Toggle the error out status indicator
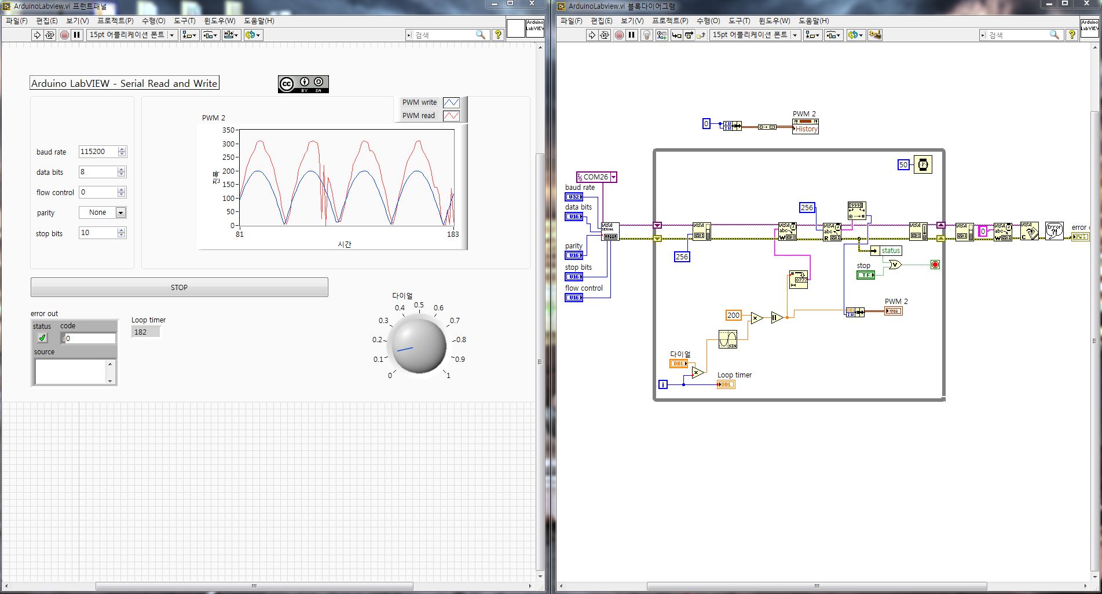Screen dimensions: 1102x594 42,338
